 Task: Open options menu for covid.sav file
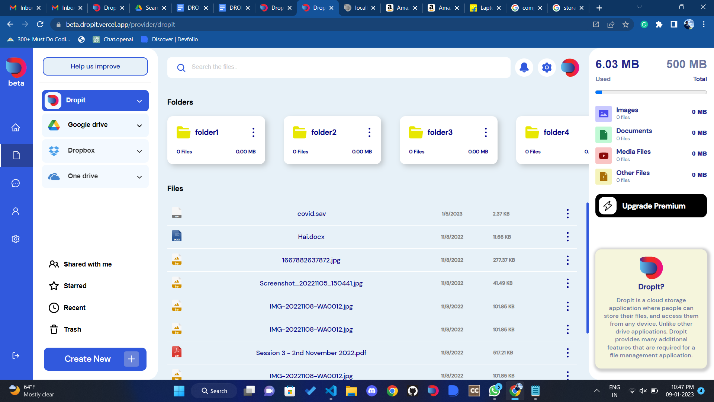tap(567, 214)
